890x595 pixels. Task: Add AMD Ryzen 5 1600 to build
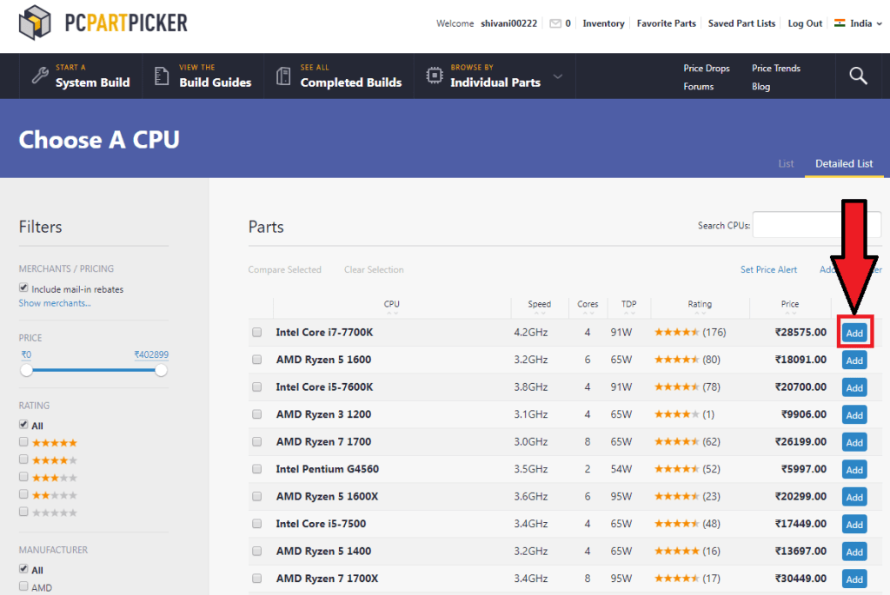tap(854, 360)
